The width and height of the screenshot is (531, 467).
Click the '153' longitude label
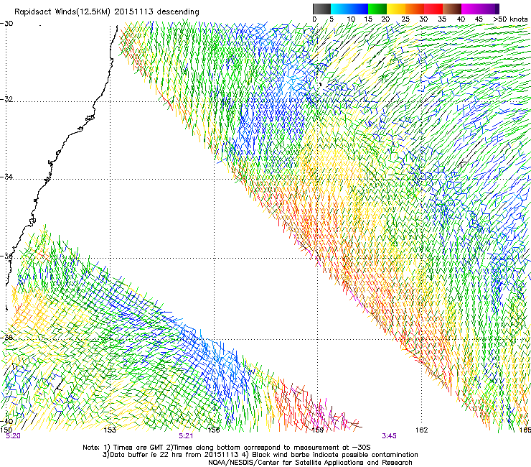[110, 430]
